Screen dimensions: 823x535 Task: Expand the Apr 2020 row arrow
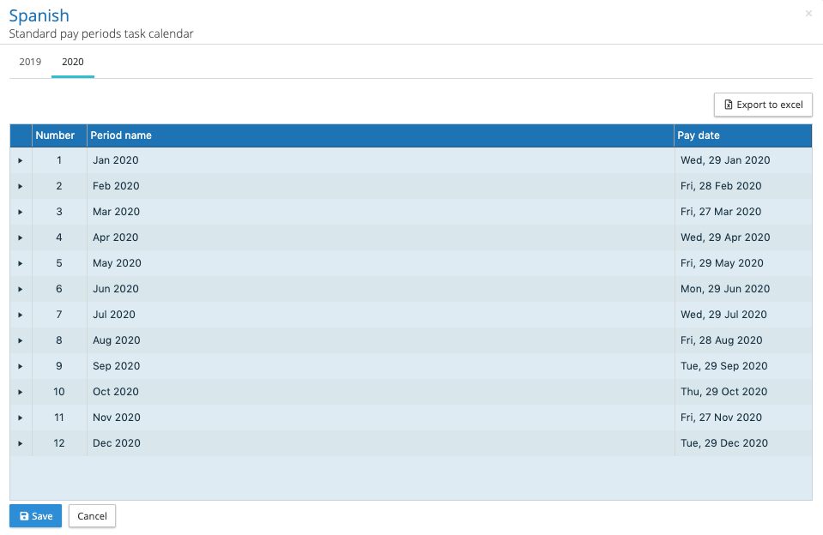[21, 237]
